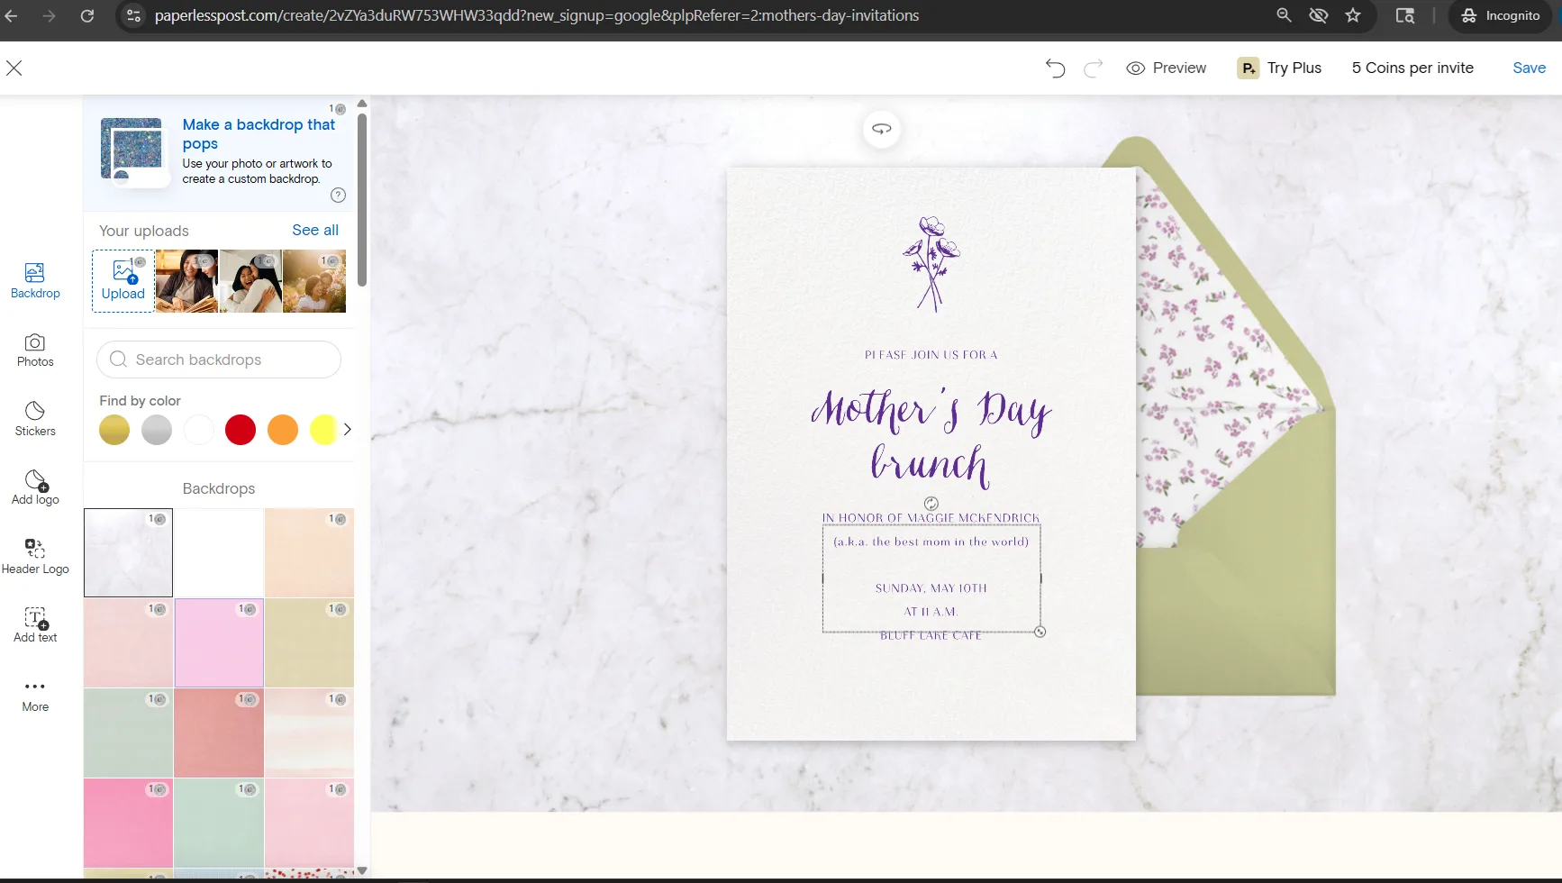Filter backdrops by white color
1562x883 pixels.
[198, 430]
